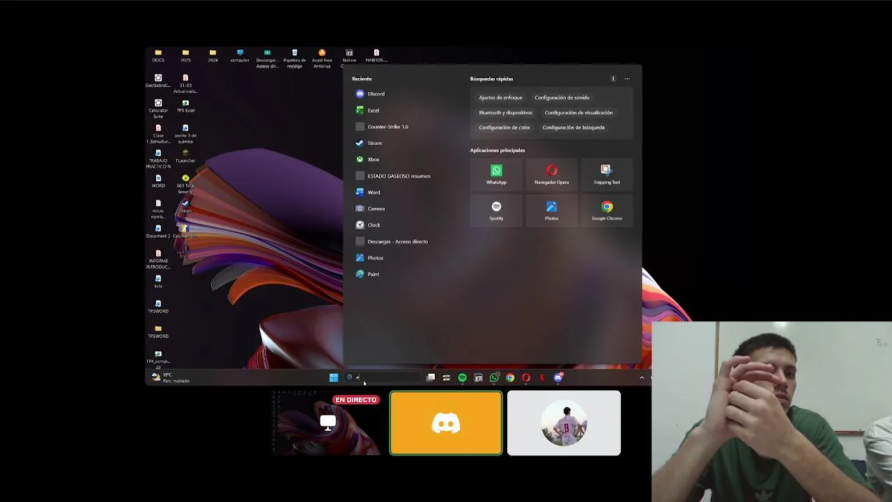Select the TLauncher desktop shortcut

[x=185, y=156]
